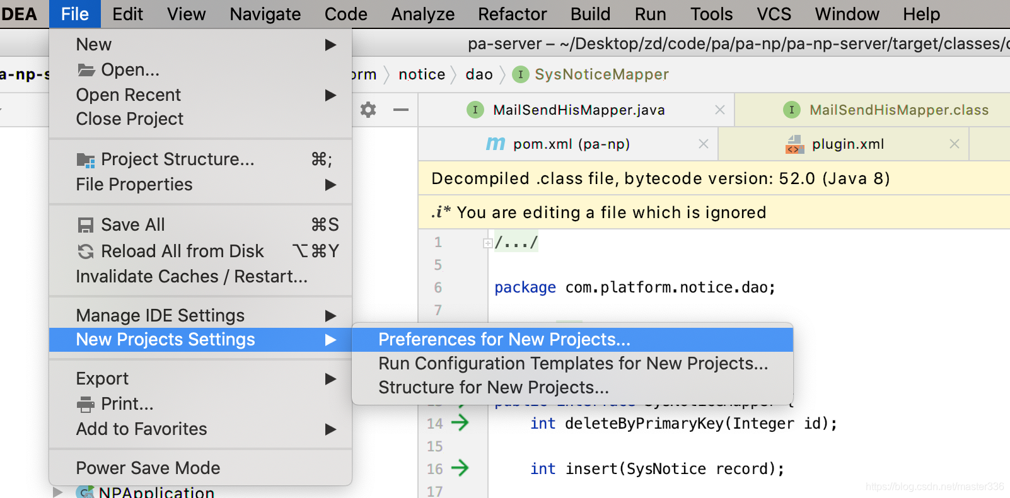Expand Manage IDE Settings submenu
The height and width of the screenshot is (498, 1010).
pyautogui.click(x=200, y=315)
